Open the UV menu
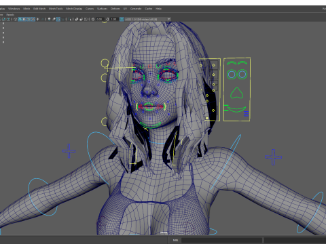The width and height of the screenshot is (326, 244). tap(125, 9)
